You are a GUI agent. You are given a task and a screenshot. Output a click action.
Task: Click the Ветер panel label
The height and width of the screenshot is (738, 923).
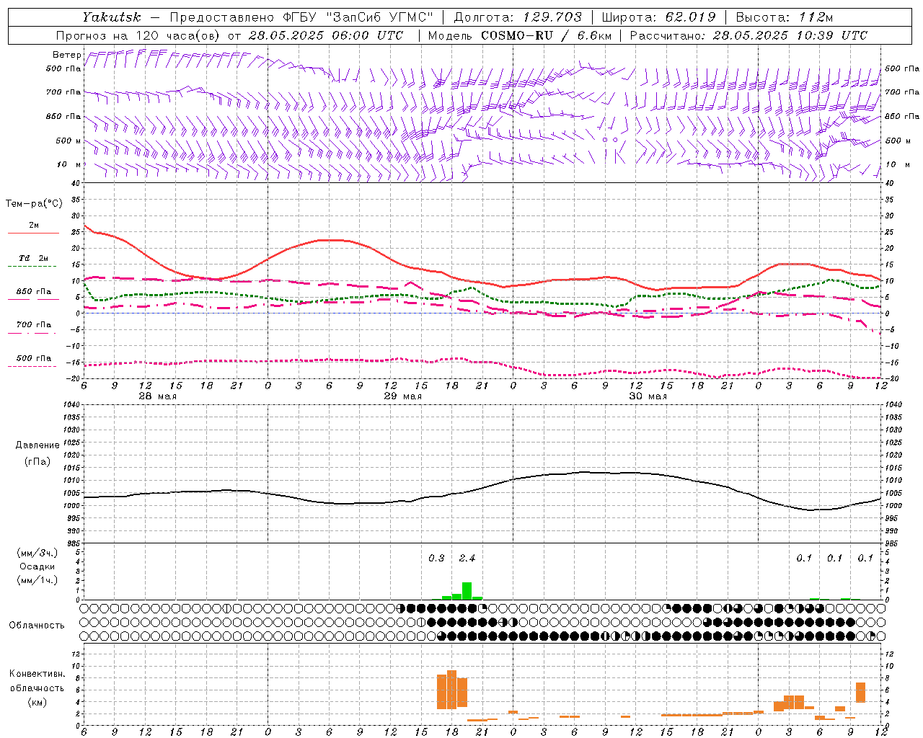(x=66, y=55)
